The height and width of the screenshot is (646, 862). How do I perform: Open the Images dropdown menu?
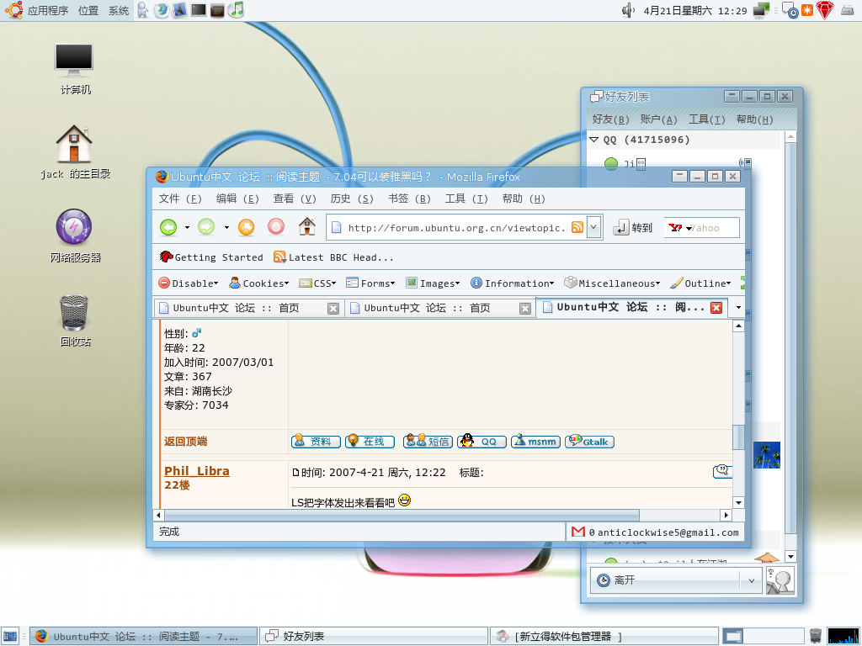433,283
